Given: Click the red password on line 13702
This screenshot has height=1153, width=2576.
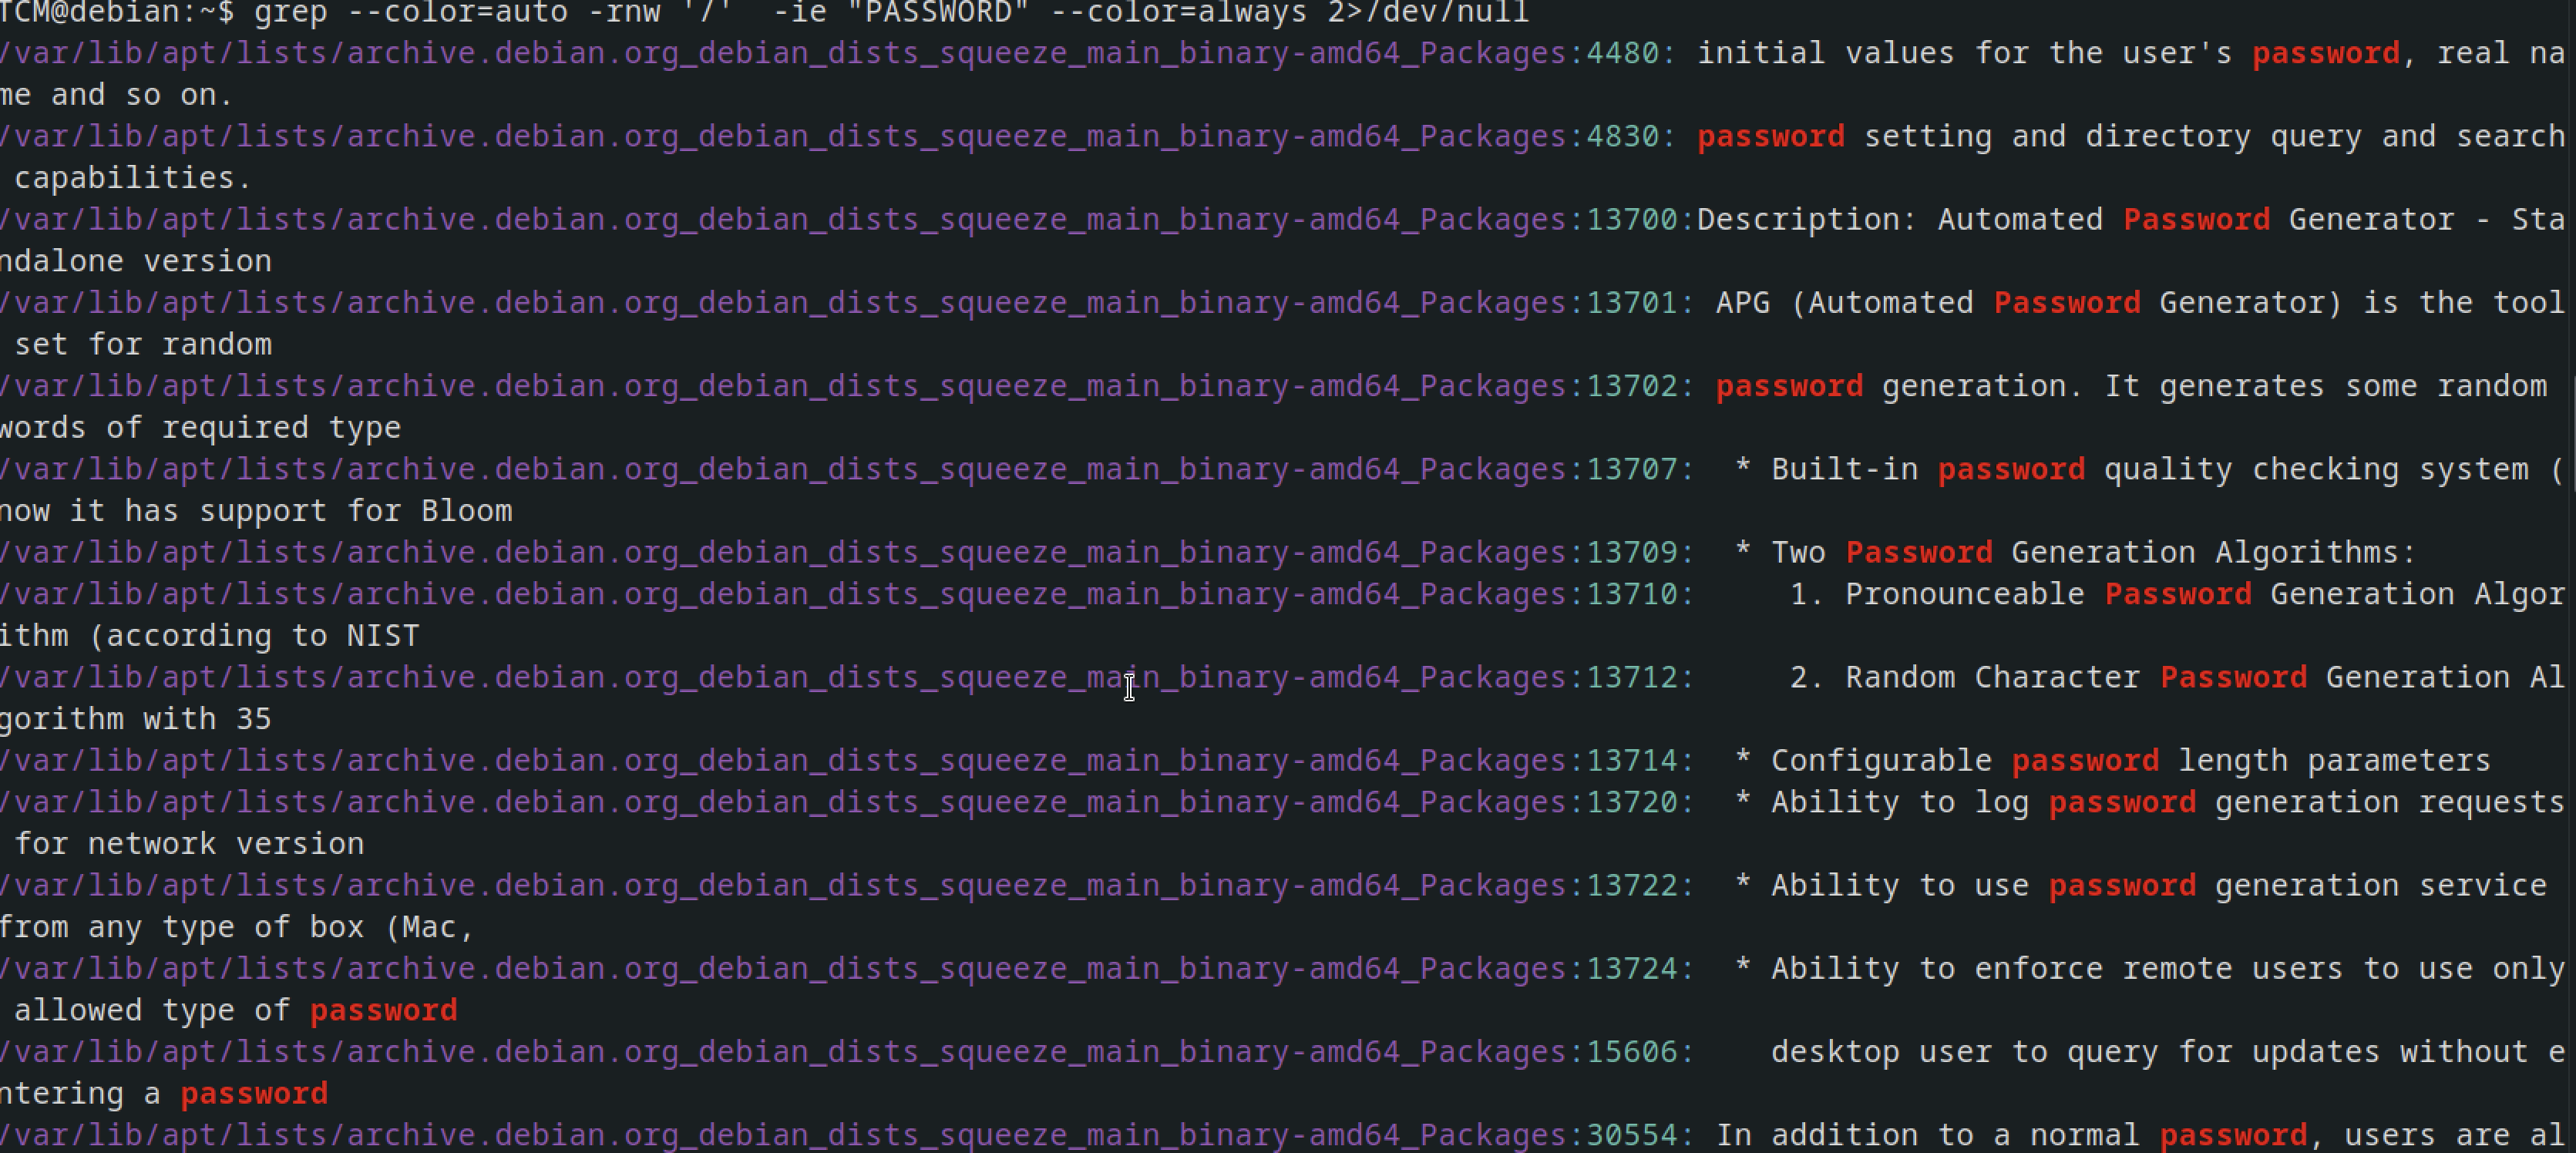Looking at the screenshot, I should tap(1790, 386).
